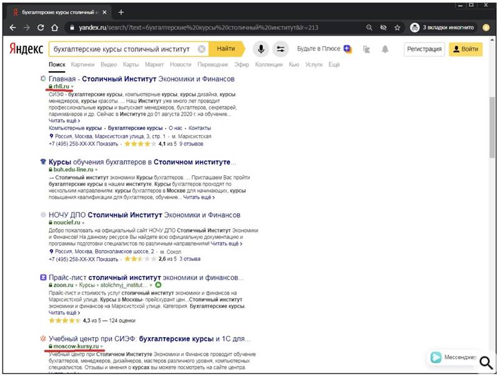Open a new browser tab
The height and width of the screenshot is (376, 500).
pyautogui.click(x=121, y=13)
